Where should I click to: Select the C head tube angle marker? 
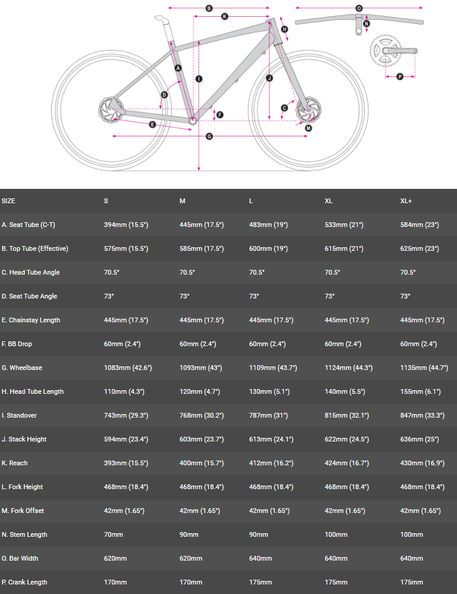(x=284, y=107)
